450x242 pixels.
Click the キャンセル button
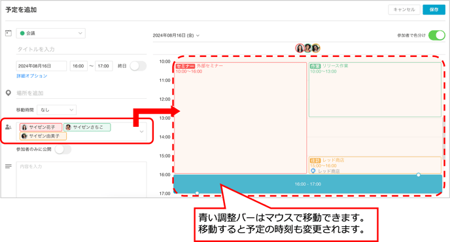[404, 9]
